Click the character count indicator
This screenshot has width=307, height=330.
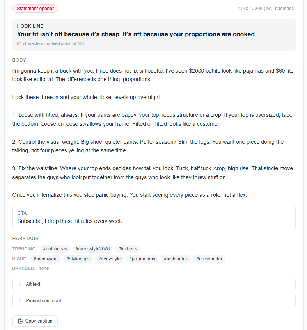tap(267, 9)
